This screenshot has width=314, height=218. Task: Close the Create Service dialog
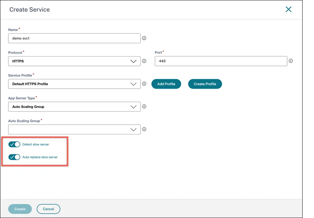[x=289, y=9]
